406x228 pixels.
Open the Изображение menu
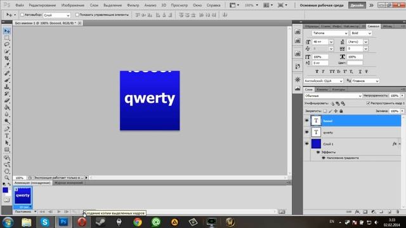[73, 5]
